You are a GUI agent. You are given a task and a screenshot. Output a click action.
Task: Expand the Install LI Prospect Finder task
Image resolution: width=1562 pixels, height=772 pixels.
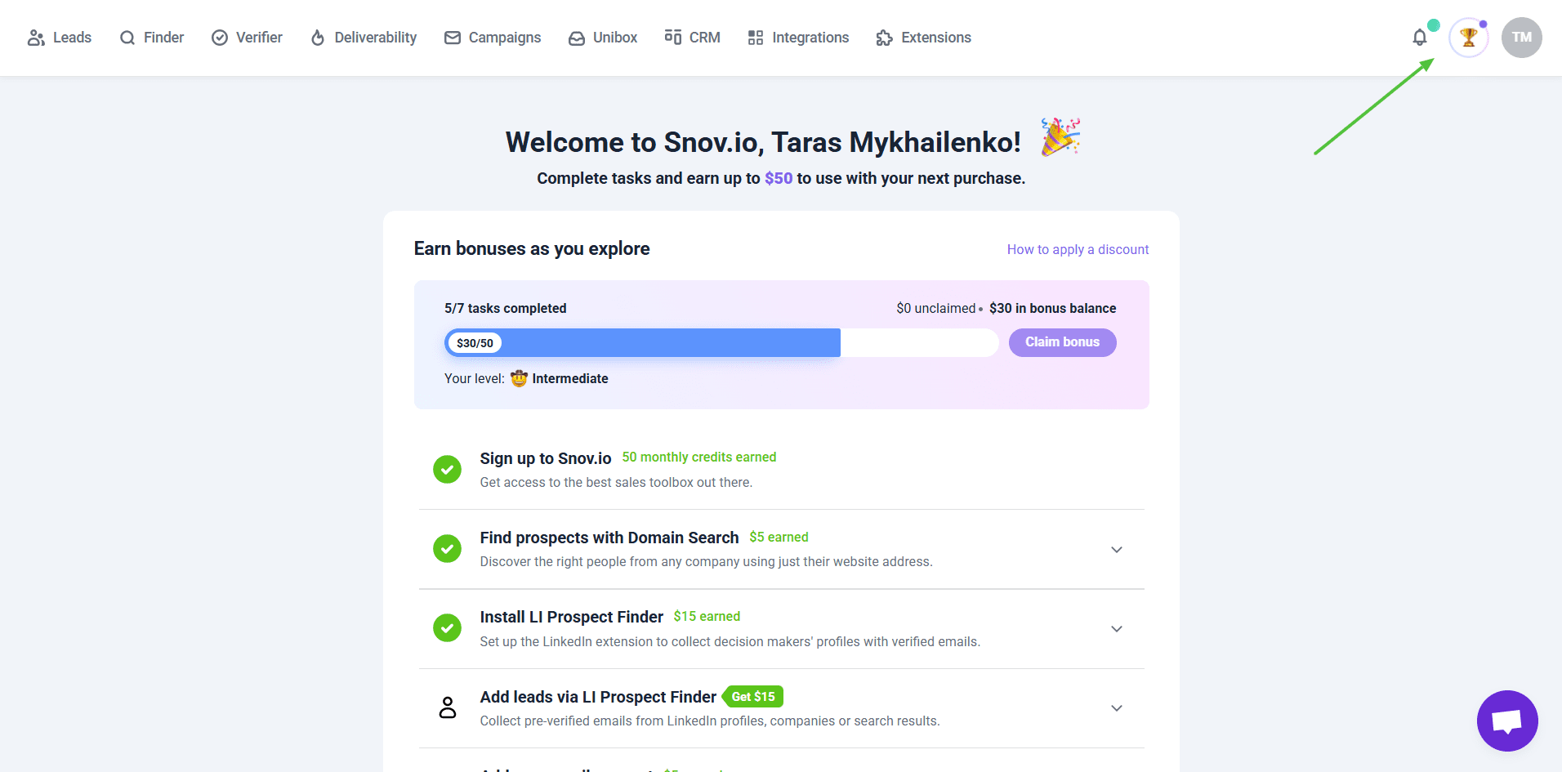point(1117,629)
